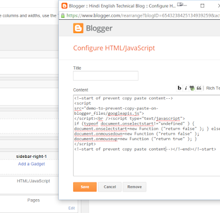220x213 pixels.
Task: Click the bold formatting icon
Action: point(179,88)
